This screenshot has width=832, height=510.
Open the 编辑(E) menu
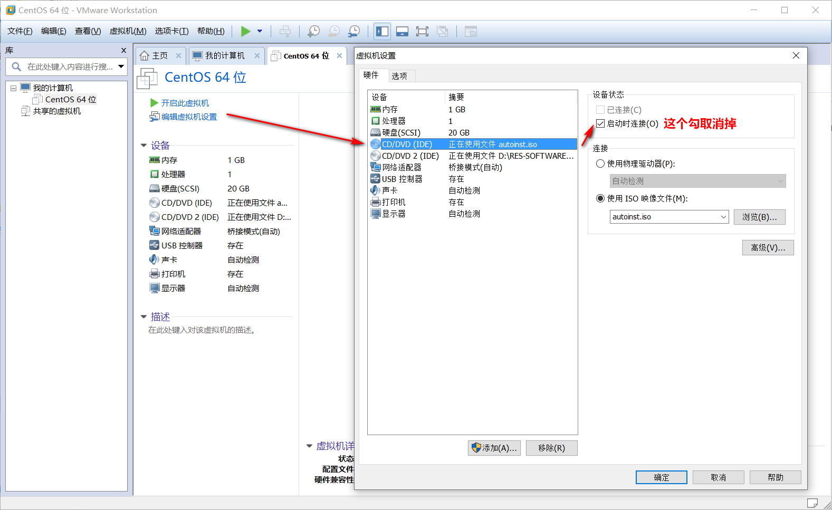click(x=54, y=31)
